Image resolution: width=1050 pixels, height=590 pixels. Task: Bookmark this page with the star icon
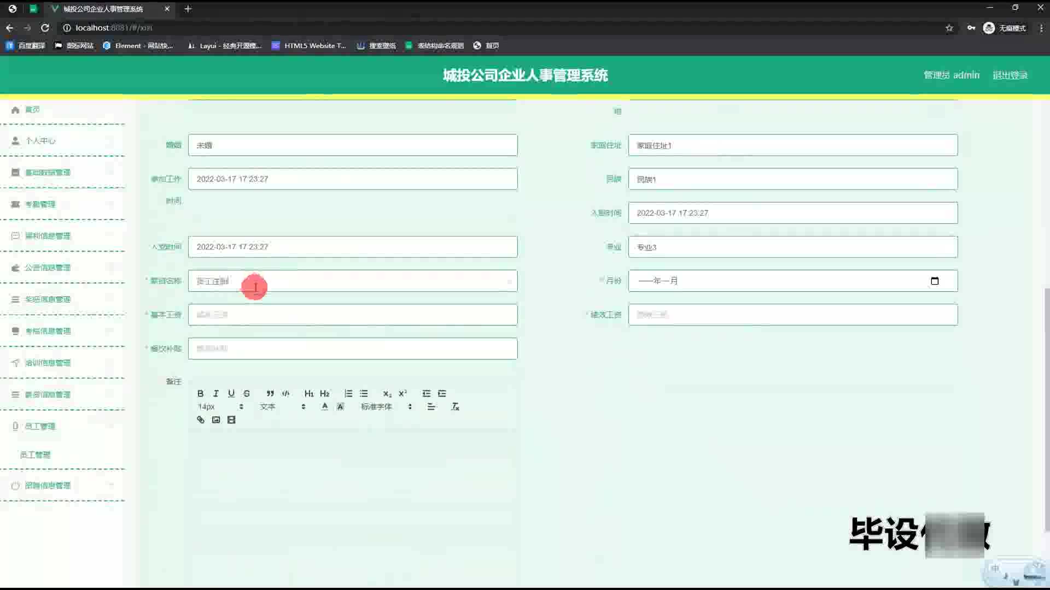coord(949,28)
